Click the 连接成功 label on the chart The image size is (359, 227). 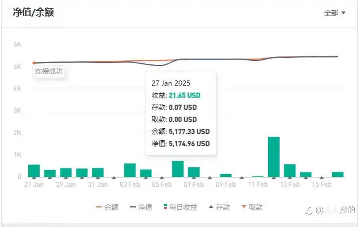[x=49, y=71]
